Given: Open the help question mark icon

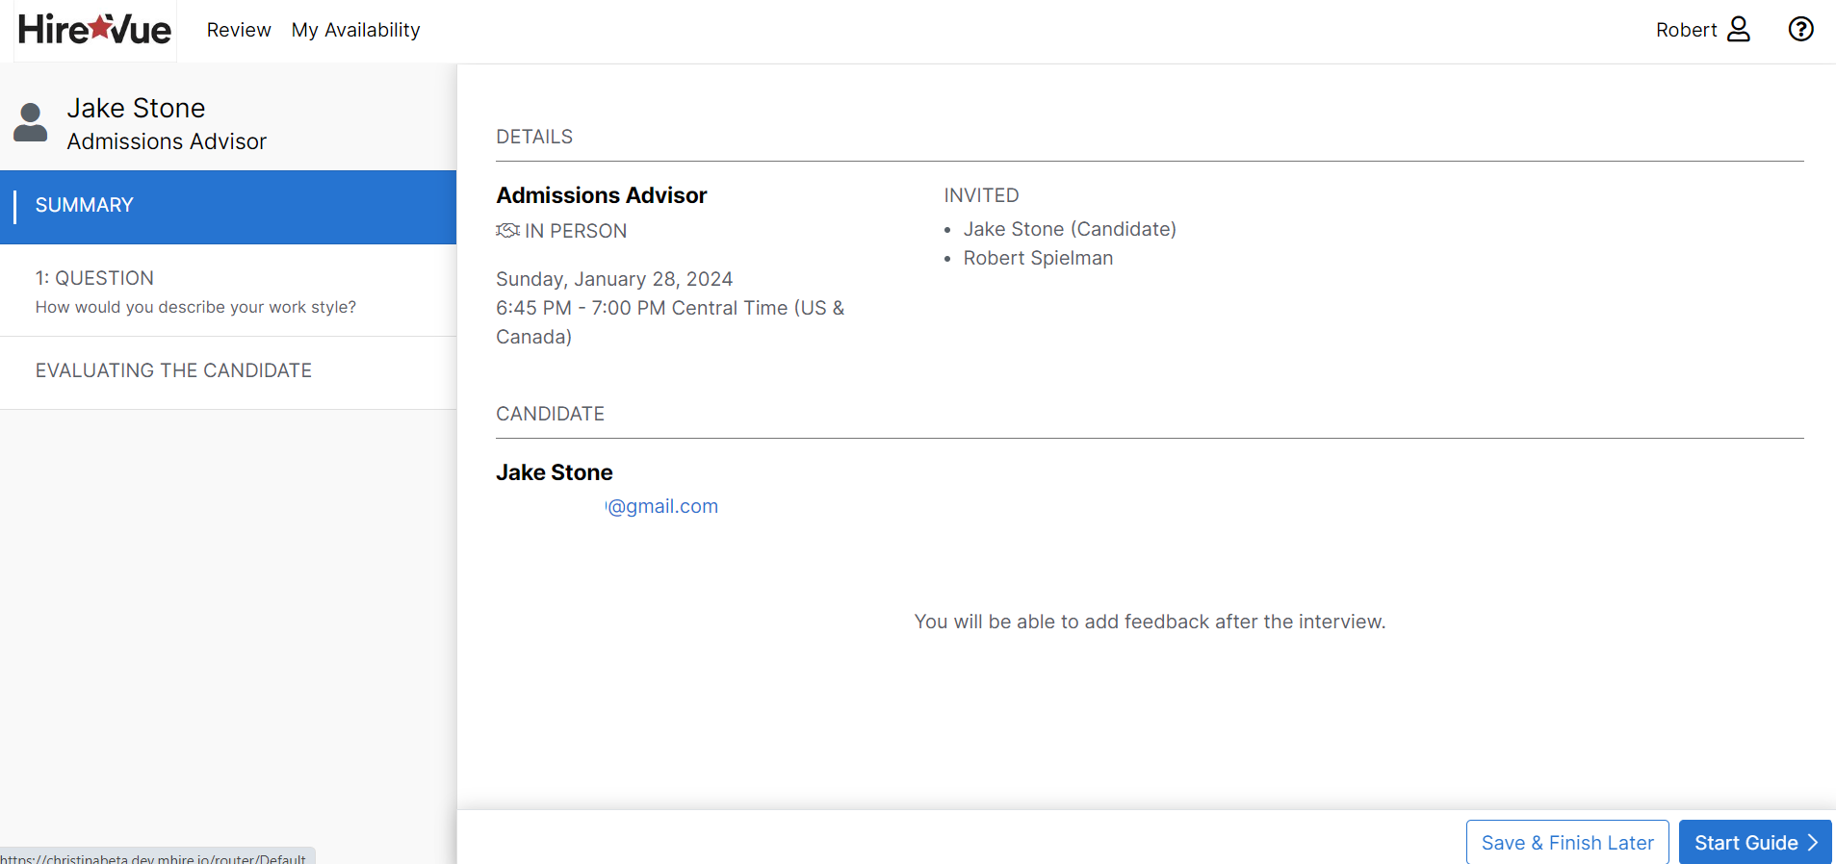Looking at the screenshot, I should [x=1800, y=30].
